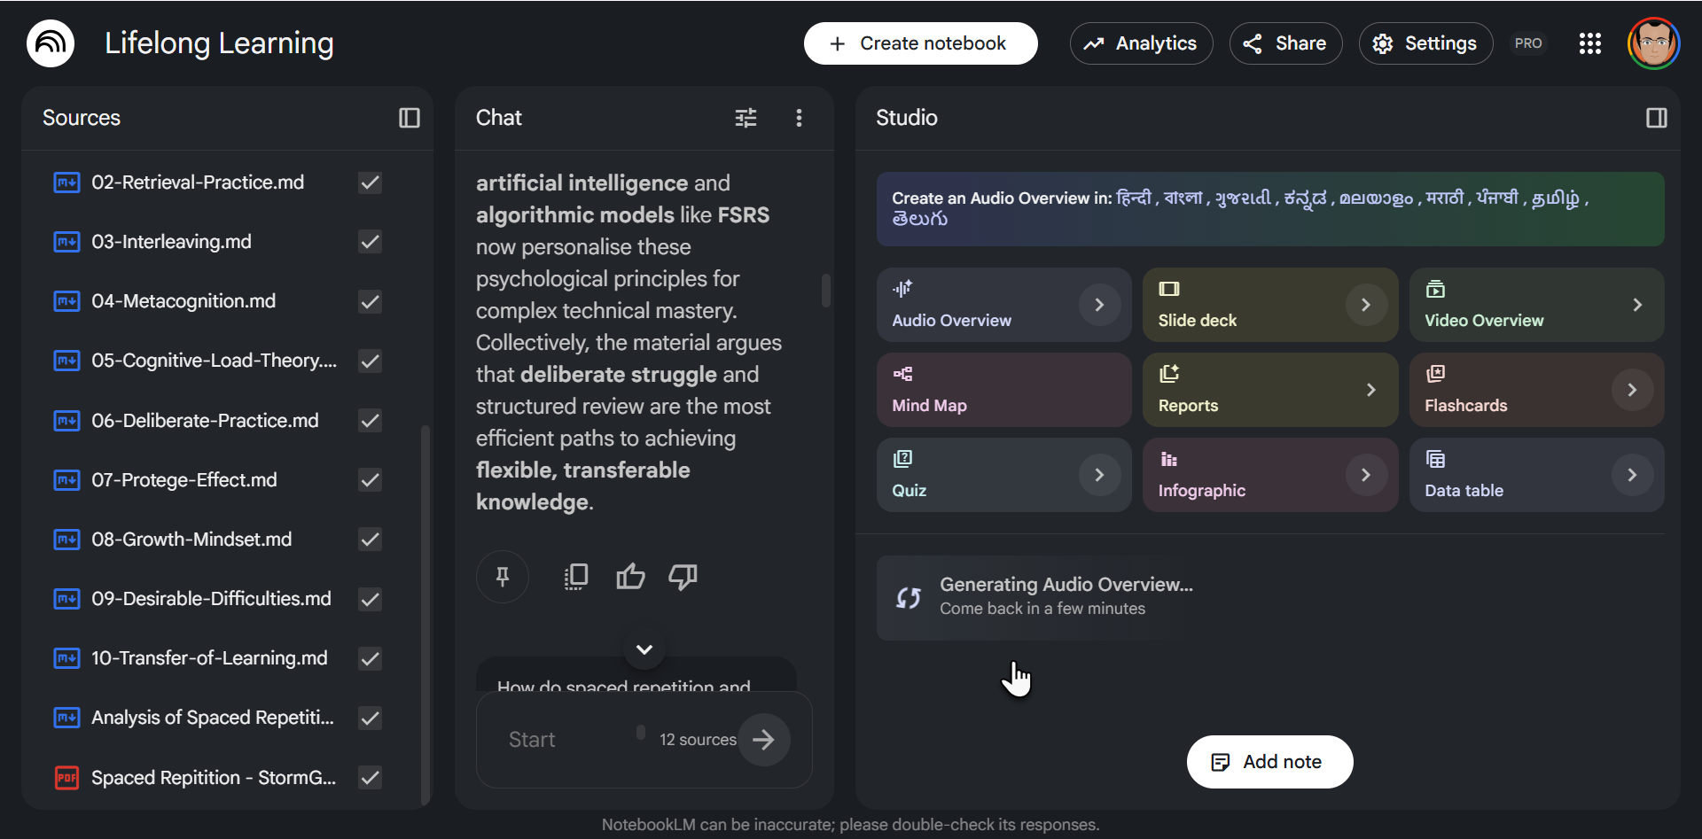Click the Mind Map icon
Screen dimensions: 1702x839
pos(902,374)
